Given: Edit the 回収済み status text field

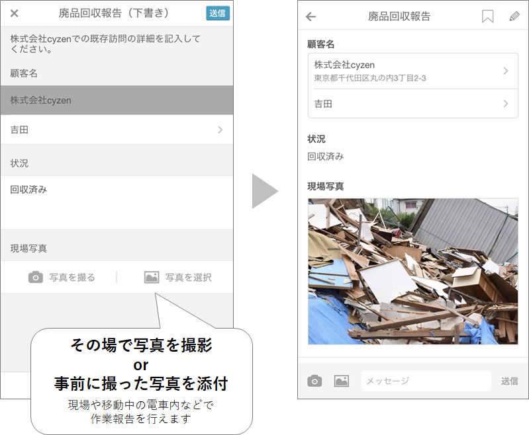Looking at the screenshot, I should [117, 202].
